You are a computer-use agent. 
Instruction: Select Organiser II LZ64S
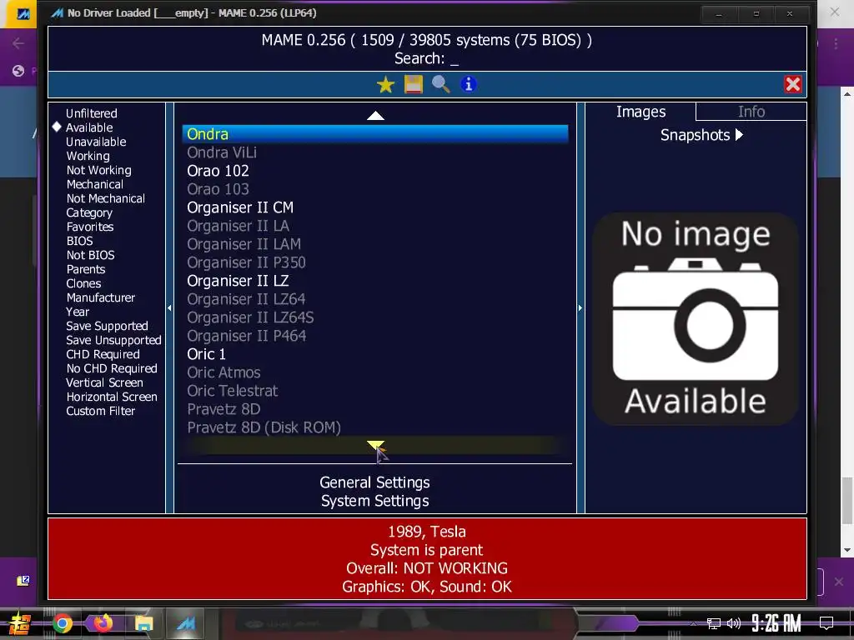[375, 317]
